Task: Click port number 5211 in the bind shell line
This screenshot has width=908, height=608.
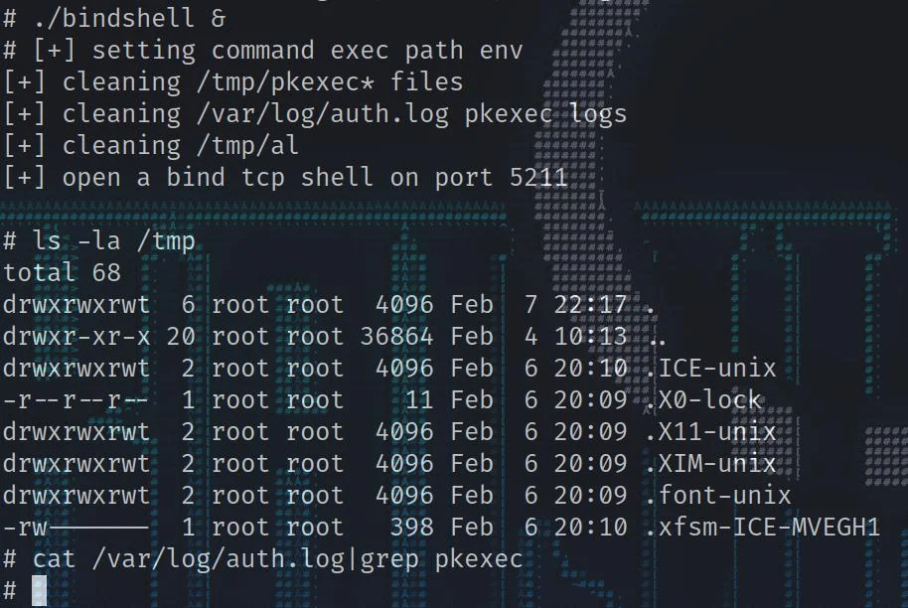Action: click(538, 177)
